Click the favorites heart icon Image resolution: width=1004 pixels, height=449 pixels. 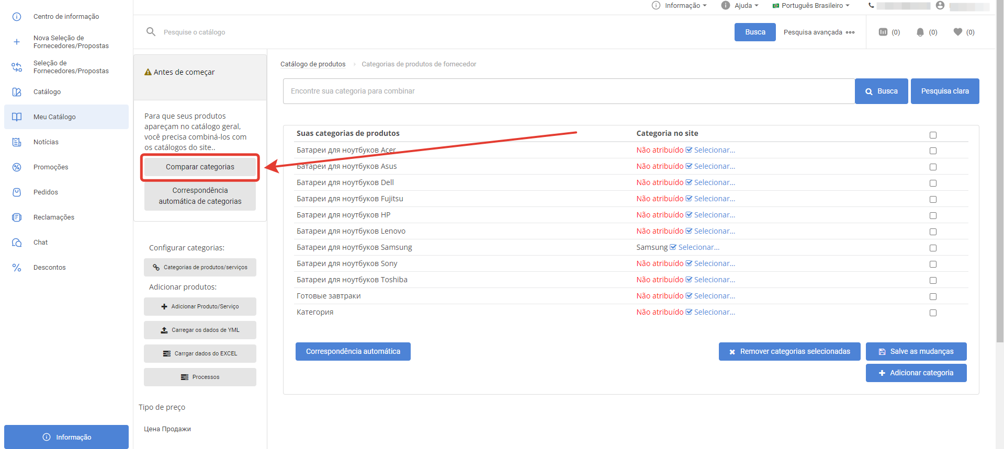958,32
